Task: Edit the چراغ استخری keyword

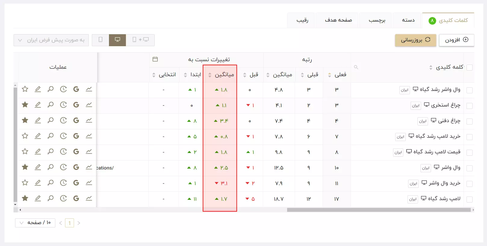Action: coord(38,105)
